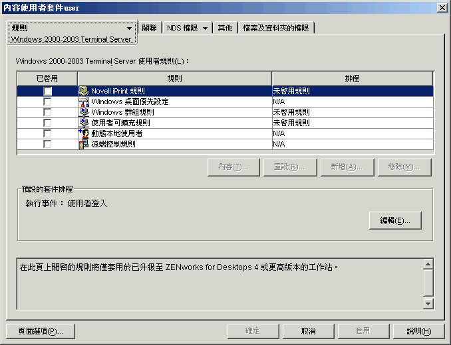This screenshot has width=451, height=345.
Task: Click the Novell iPrint 規則 row icon
Action: 84,91
